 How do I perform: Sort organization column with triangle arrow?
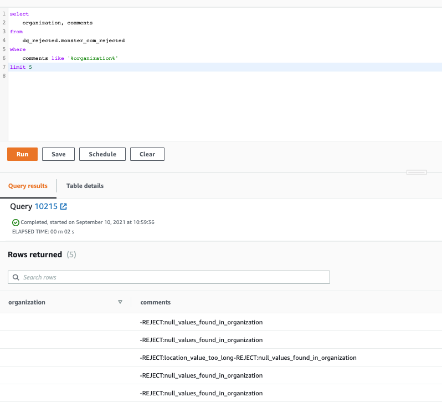(x=120, y=302)
